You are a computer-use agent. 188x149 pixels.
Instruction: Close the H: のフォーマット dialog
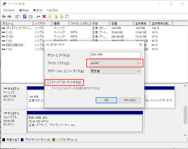click(x=141, y=45)
